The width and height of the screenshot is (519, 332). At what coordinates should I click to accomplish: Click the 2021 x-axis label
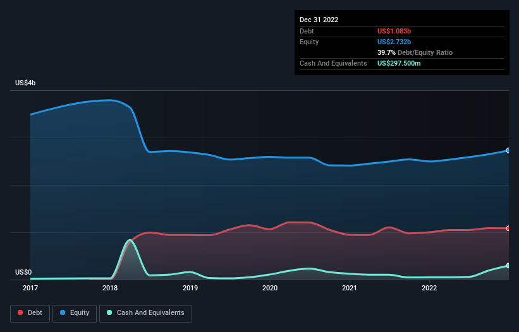click(x=350, y=288)
